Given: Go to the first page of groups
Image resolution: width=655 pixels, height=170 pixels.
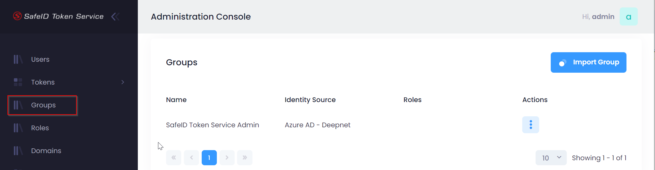Looking at the screenshot, I should click(173, 158).
